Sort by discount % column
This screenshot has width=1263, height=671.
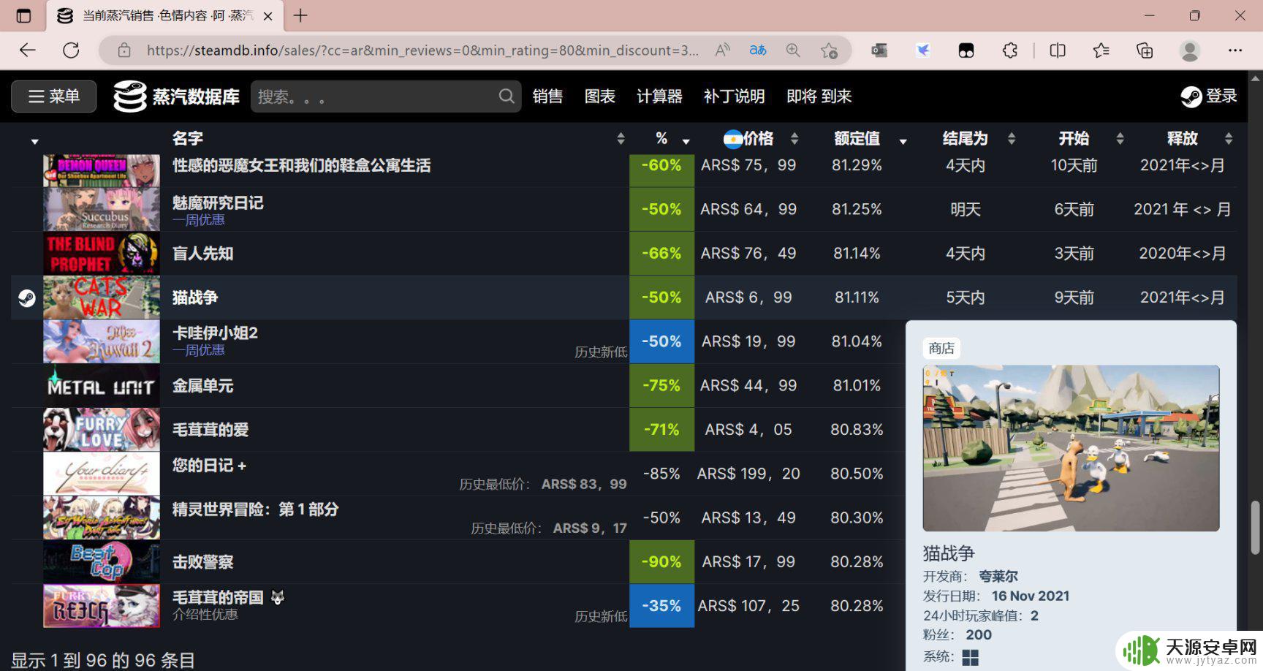click(661, 138)
